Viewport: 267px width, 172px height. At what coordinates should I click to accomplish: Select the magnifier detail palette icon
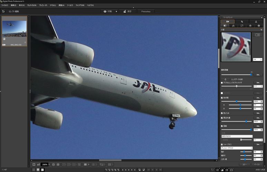(233, 26)
